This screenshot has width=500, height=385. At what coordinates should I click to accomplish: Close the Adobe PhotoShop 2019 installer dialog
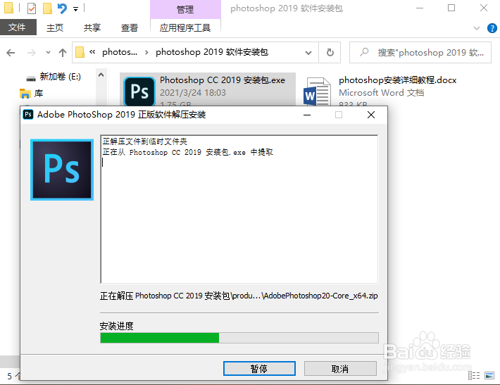(371, 115)
